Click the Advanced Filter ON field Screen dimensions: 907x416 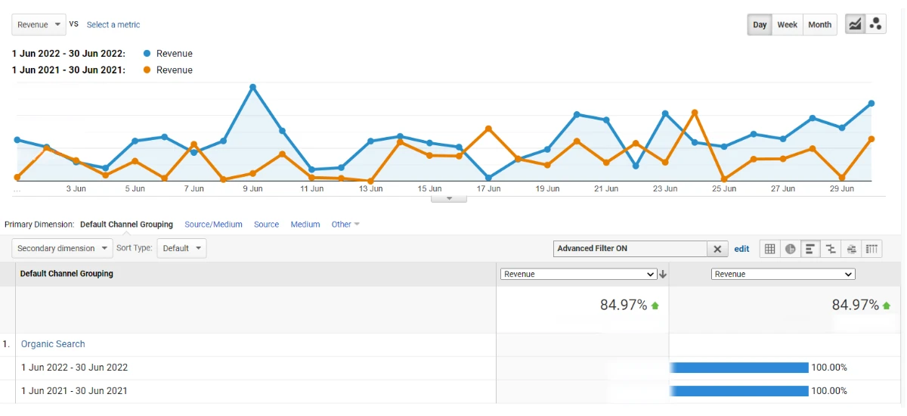point(629,249)
